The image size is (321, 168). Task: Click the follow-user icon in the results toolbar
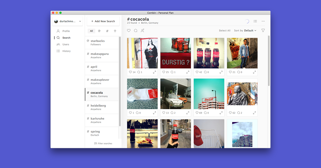pos(143,30)
